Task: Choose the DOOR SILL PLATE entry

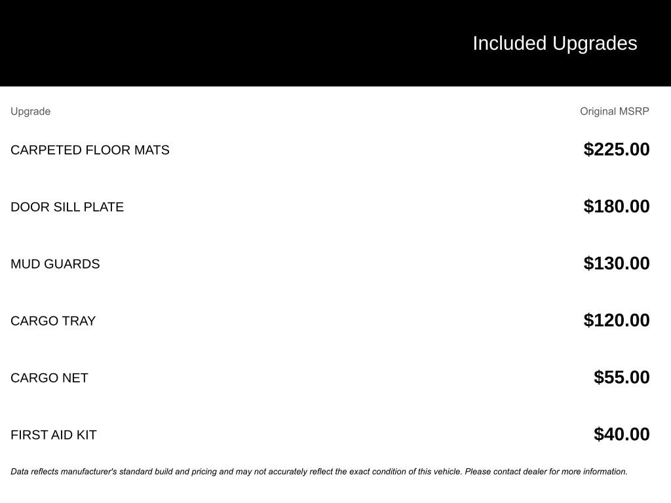Action: tap(67, 207)
